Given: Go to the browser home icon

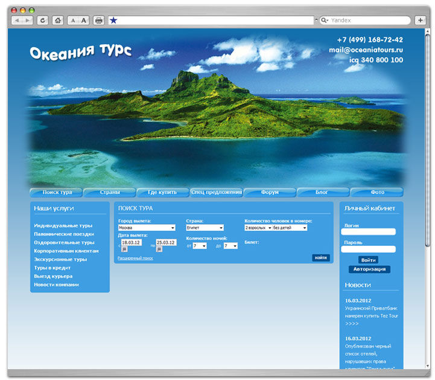Looking at the screenshot, I should click(58, 21).
